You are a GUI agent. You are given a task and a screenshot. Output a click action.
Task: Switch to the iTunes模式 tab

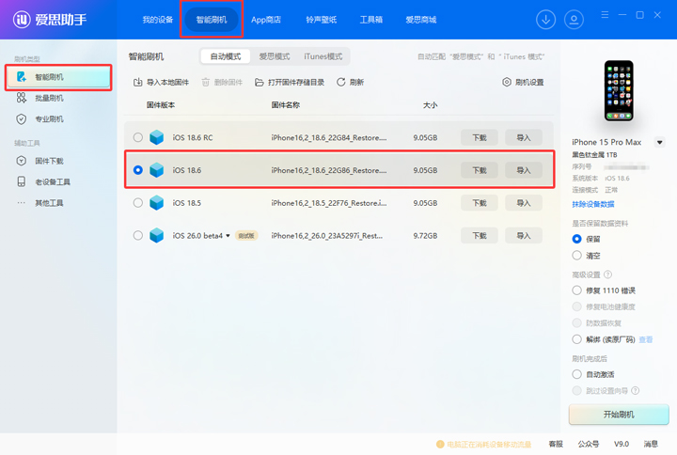coord(322,56)
